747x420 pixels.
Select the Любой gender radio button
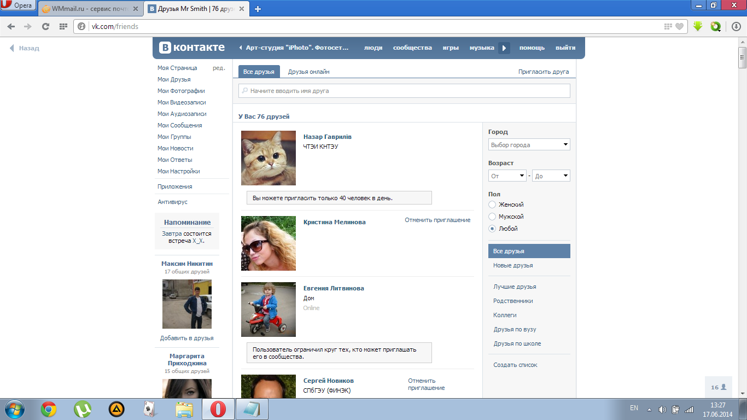pos(492,229)
